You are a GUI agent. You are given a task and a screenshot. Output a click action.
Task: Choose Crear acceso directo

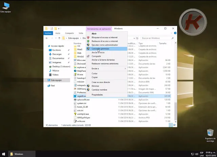(x=101, y=82)
